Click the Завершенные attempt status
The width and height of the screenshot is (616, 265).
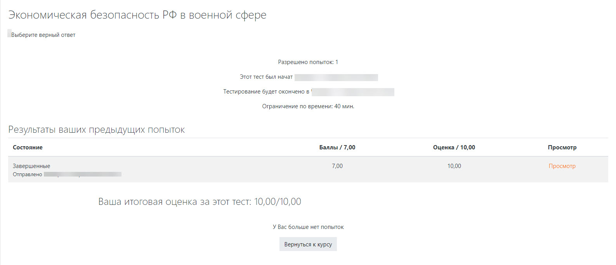[31, 166]
